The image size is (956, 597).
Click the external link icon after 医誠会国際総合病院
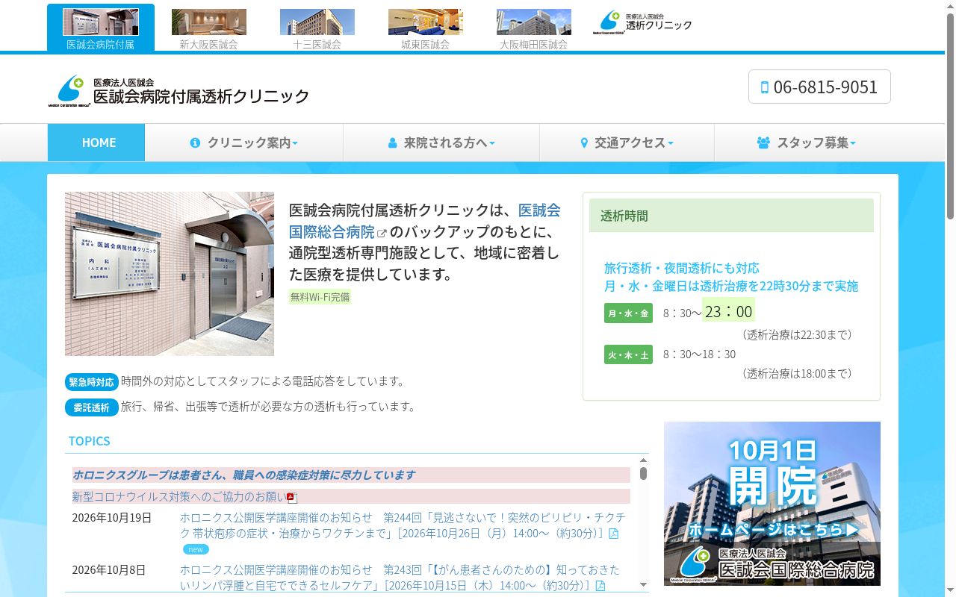coord(382,234)
